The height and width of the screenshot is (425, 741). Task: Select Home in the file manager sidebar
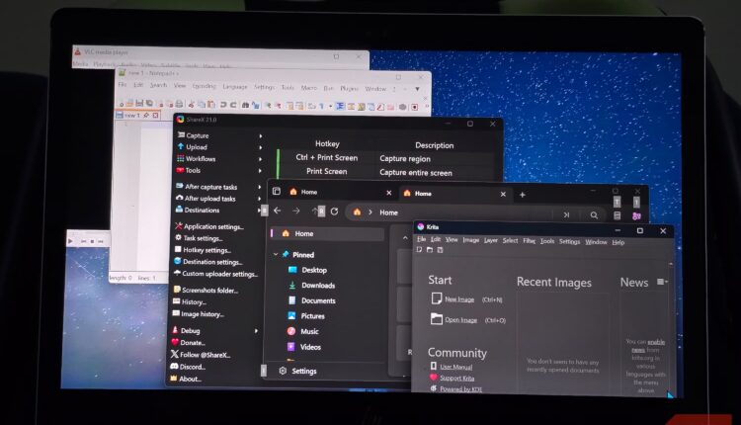327,233
